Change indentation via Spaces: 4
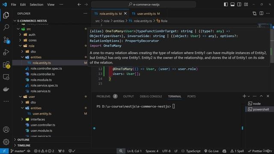Screen dimensions: 274x154 (152, 151)
